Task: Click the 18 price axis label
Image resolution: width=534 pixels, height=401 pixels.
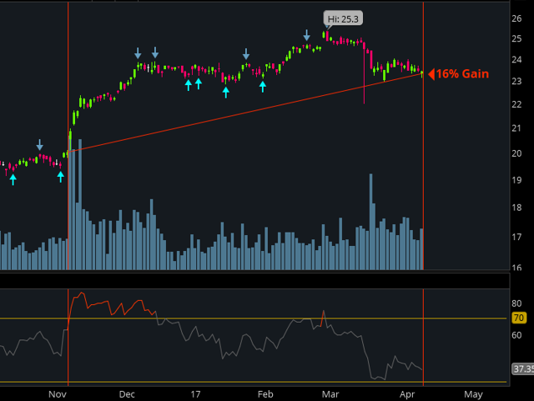Action: click(x=516, y=208)
